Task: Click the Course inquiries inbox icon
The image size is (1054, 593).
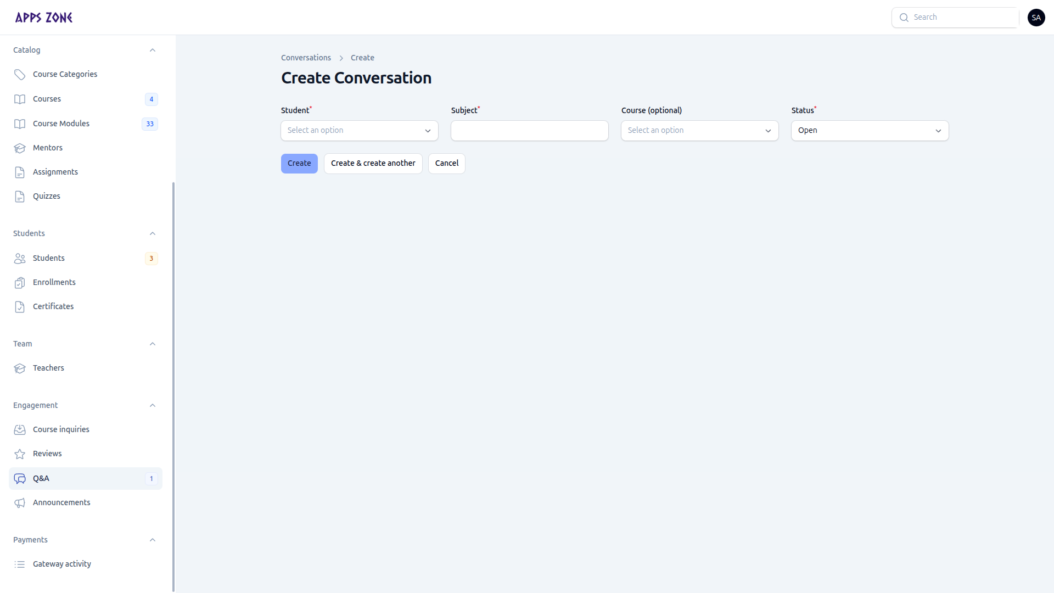Action: (20, 430)
